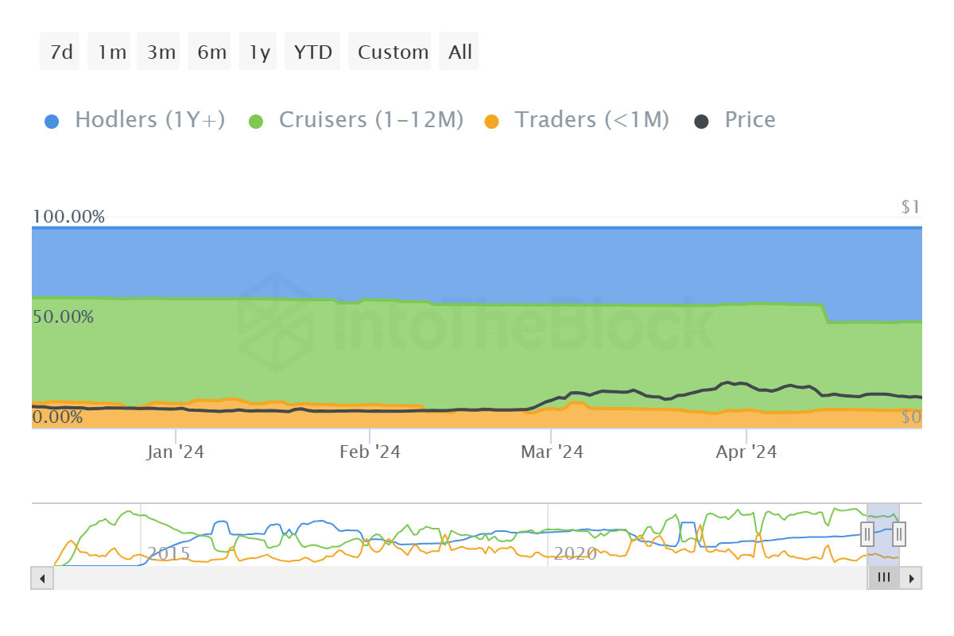
Task: Click the left navigator range handle
Action: (x=868, y=533)
